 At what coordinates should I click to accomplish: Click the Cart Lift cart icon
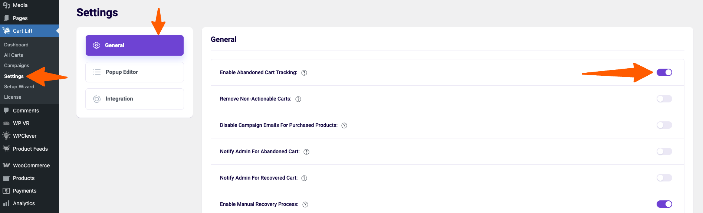(6, 31)
